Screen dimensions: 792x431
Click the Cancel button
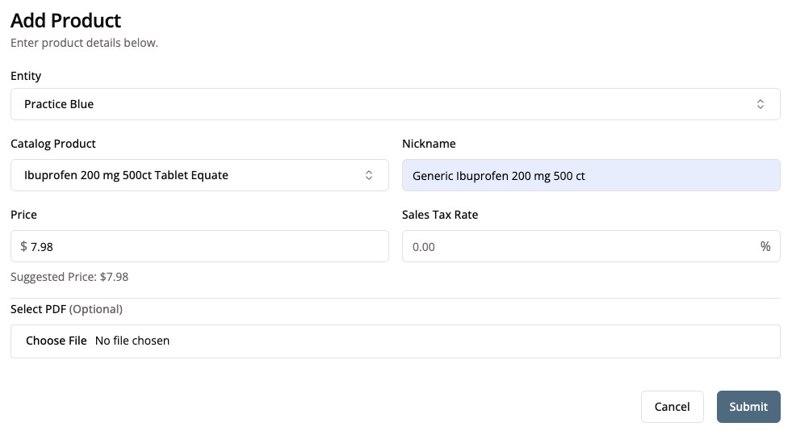tap(672, 407)
